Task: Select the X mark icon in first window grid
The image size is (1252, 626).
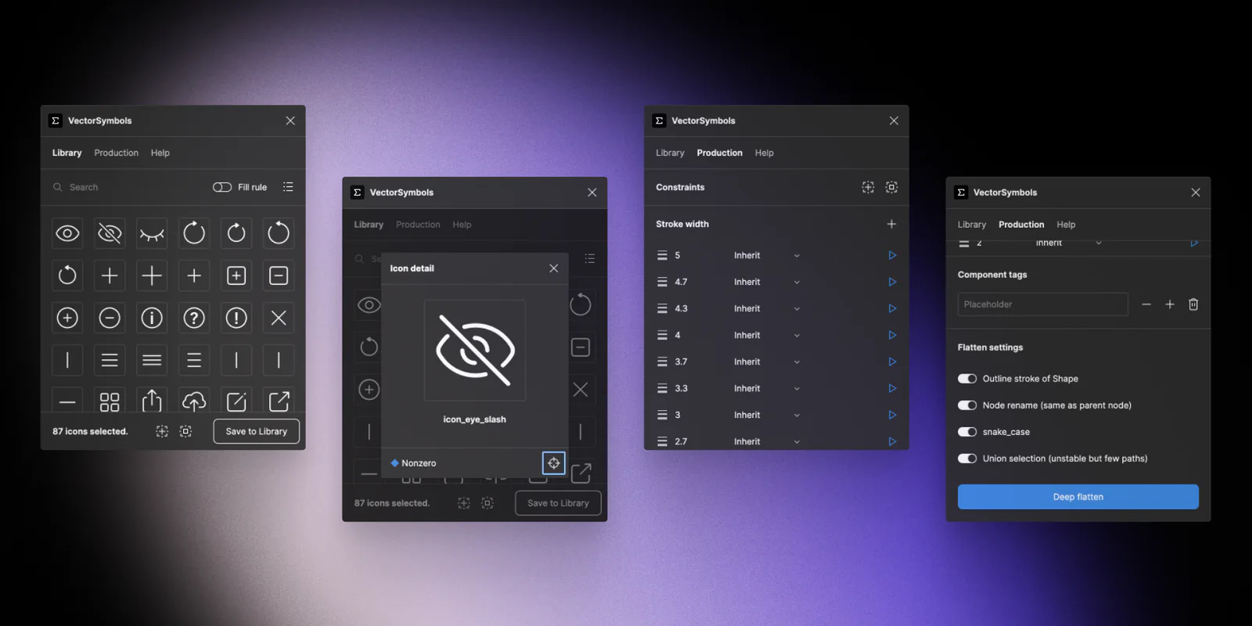Action: 279,318
